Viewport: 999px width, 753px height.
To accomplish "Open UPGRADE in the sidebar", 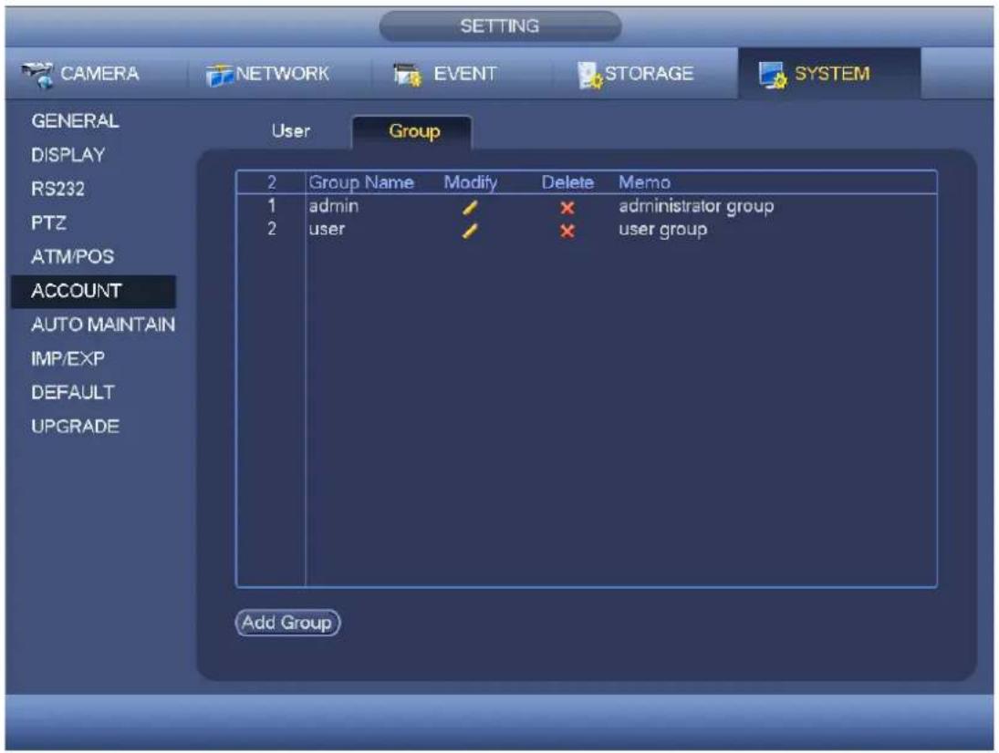I will click(x=75, y=427).
